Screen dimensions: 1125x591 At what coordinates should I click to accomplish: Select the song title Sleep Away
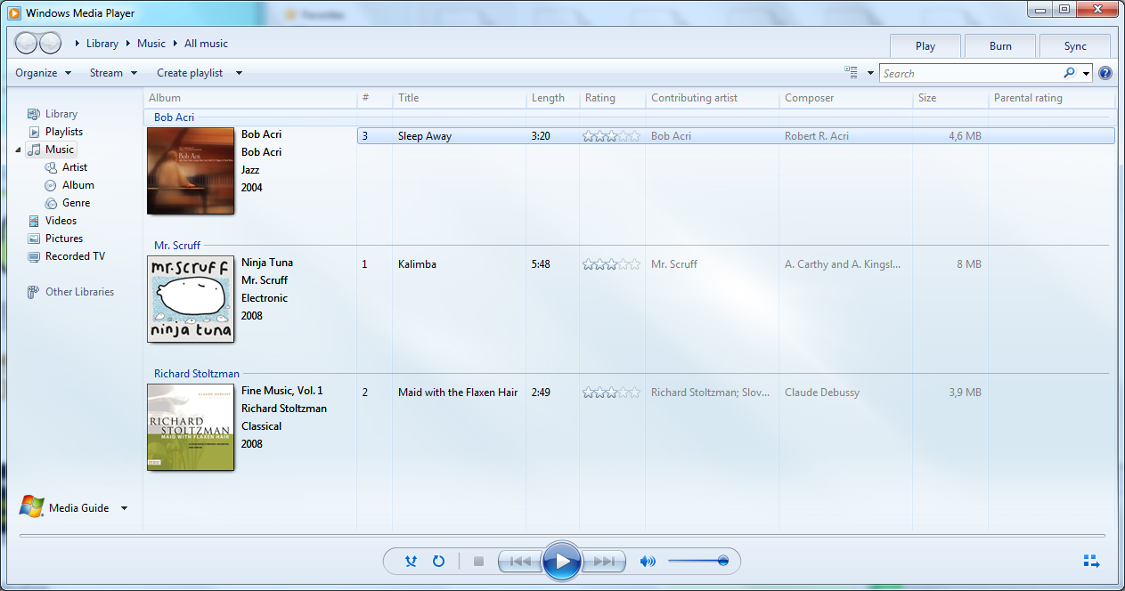click(x=425, y=136)
